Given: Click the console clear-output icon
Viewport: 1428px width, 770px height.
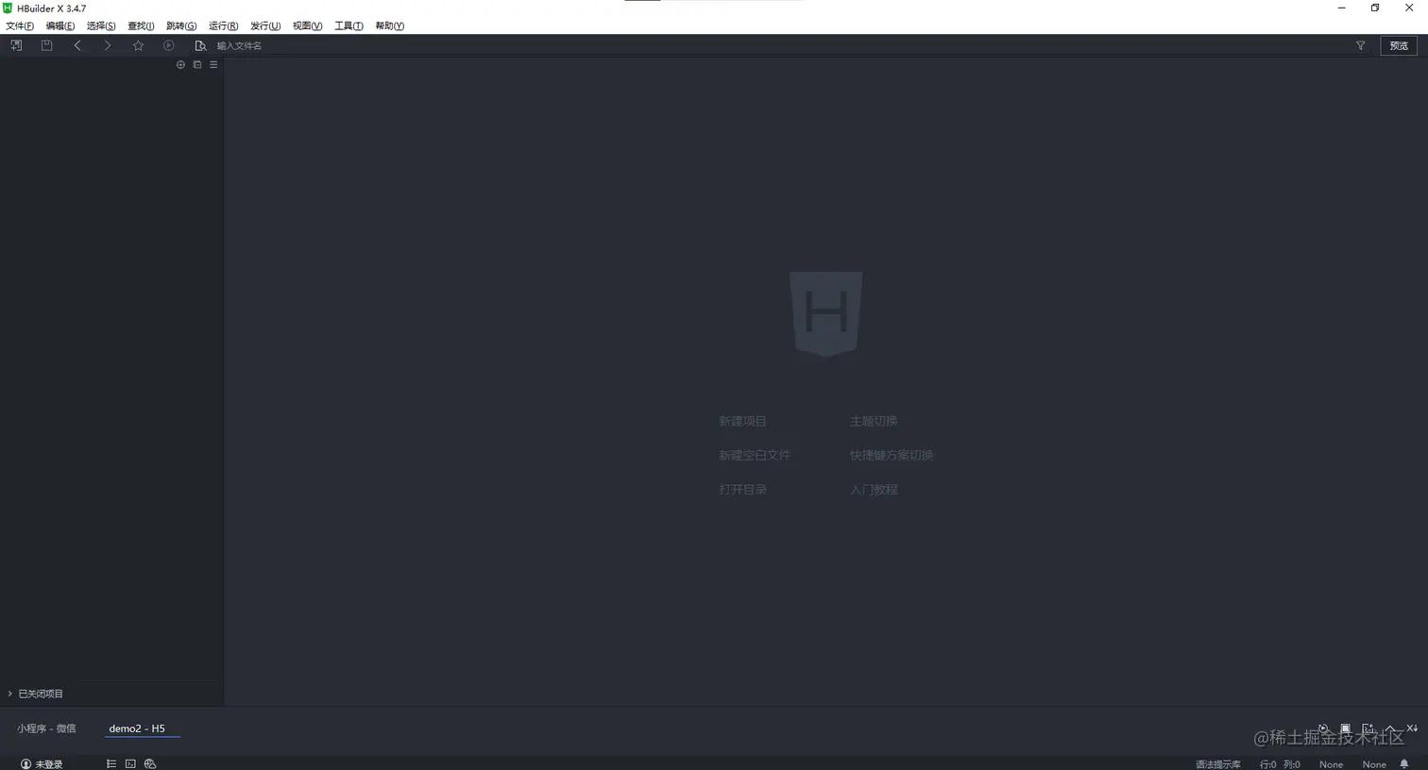Looking at the screenshot, I should 1368,728.
